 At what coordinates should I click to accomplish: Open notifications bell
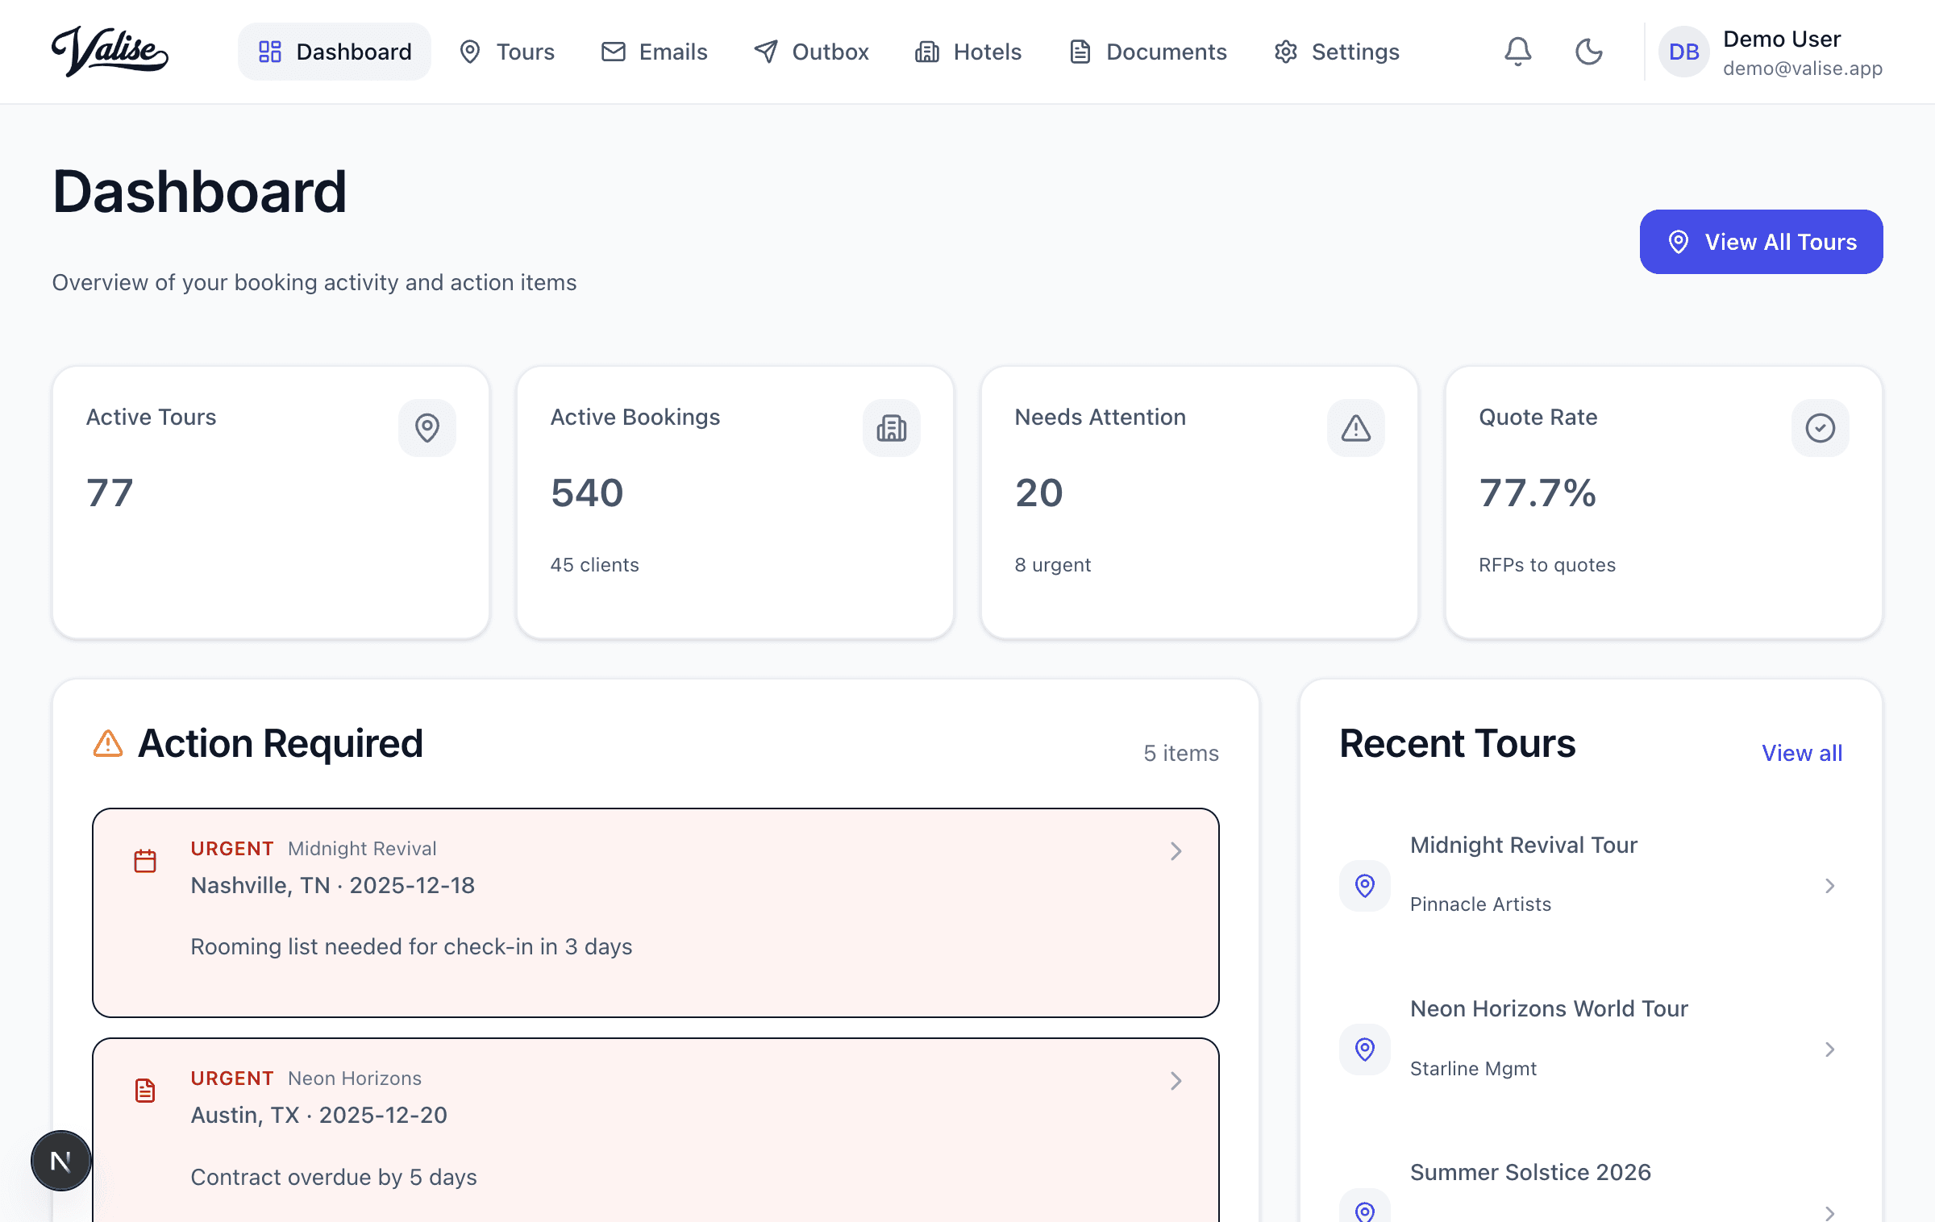pyautogui.click(x=1517, y=52)
